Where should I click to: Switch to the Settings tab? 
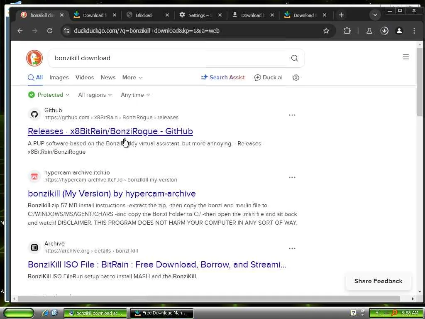[x=200, y=15]
